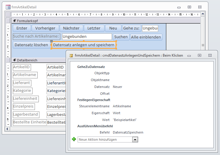
Task: Click the Letzter navigation button
Action: click(94, 28)
